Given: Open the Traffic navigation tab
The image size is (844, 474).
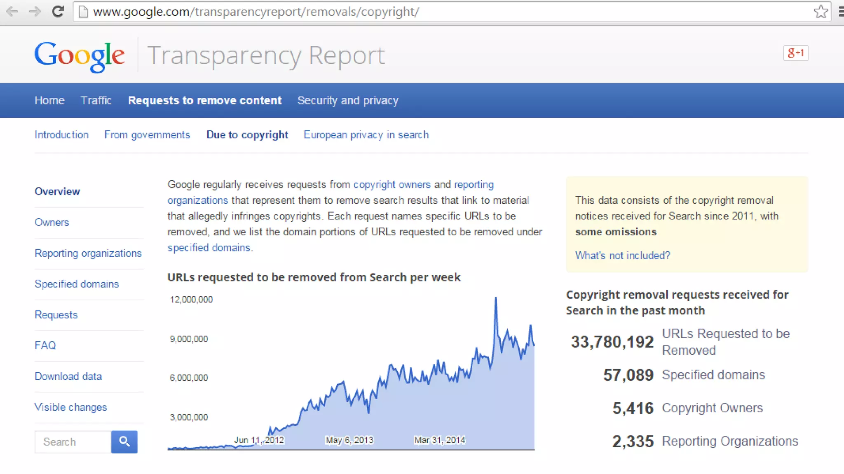Looking at the screenshot, I should [x=96, y=100].
